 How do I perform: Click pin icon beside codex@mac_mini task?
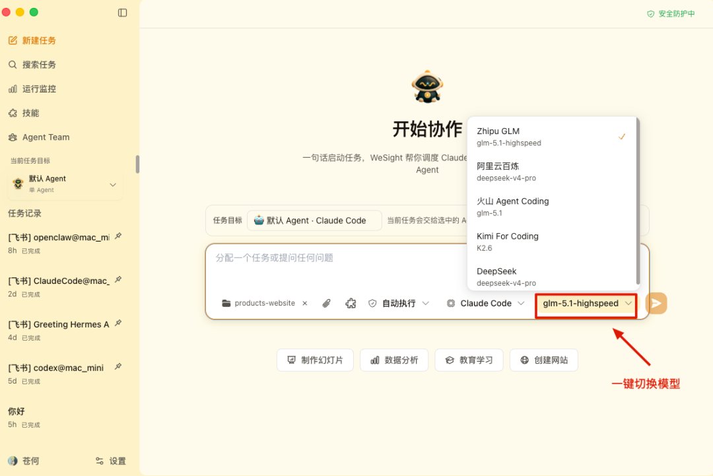point(118,366)
